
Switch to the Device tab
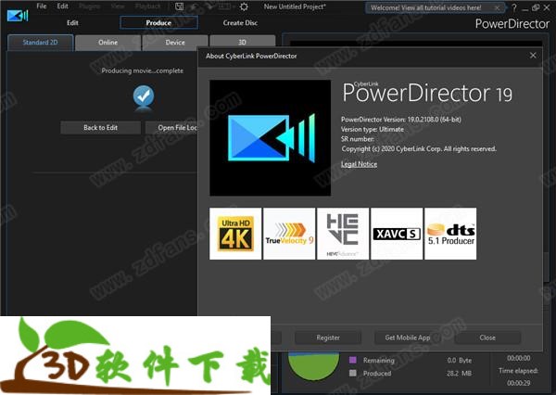click(175, 43)
